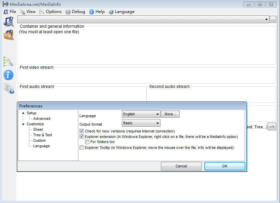Select Tree & Text in the preferences tree
This screenshot has height=203, width=280.
pos(42,135)
